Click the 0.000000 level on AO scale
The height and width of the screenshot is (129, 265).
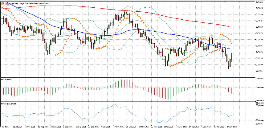[259, 87]
